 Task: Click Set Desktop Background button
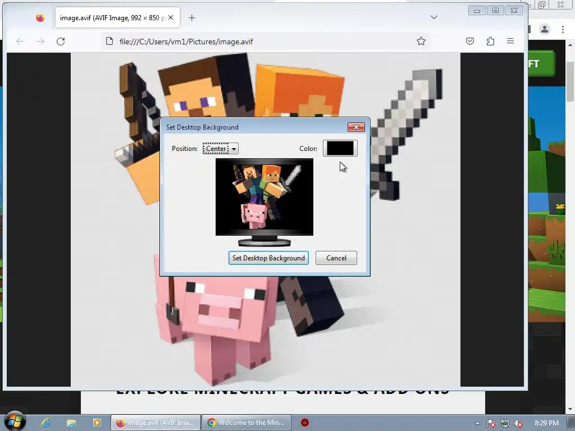point(268,258)
